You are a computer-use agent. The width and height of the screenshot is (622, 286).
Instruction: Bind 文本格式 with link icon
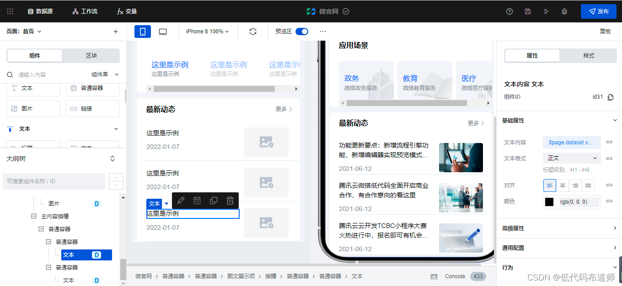pos(609,158)
